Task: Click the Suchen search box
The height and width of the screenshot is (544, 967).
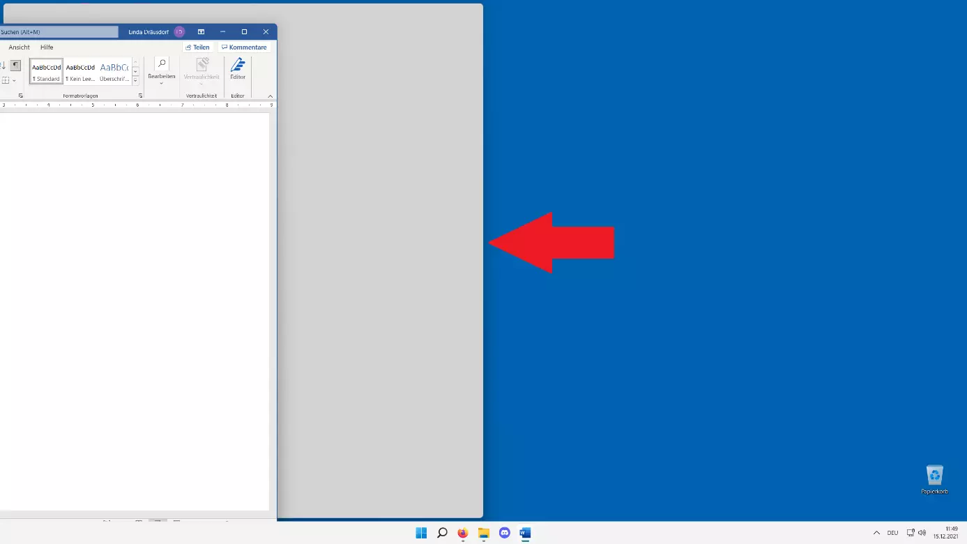Action: 59,32
